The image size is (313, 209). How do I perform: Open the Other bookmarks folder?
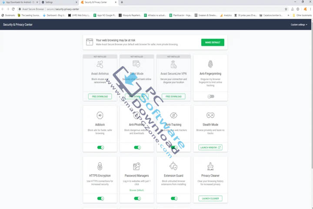click(302, 15)
